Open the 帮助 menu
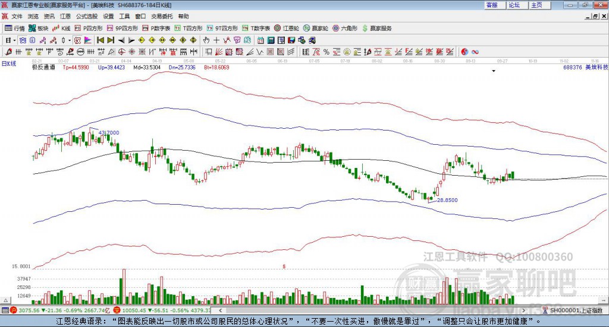 point(183,16)
